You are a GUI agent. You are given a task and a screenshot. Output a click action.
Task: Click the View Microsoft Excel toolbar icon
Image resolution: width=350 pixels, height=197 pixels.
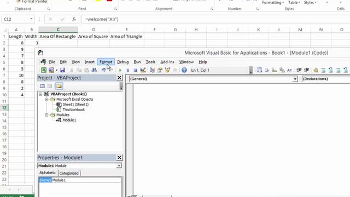tap(44, 70)
